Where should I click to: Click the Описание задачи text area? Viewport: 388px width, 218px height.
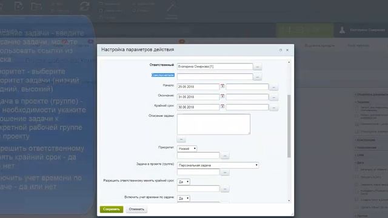pyautogui.click(x=213, y=124)
